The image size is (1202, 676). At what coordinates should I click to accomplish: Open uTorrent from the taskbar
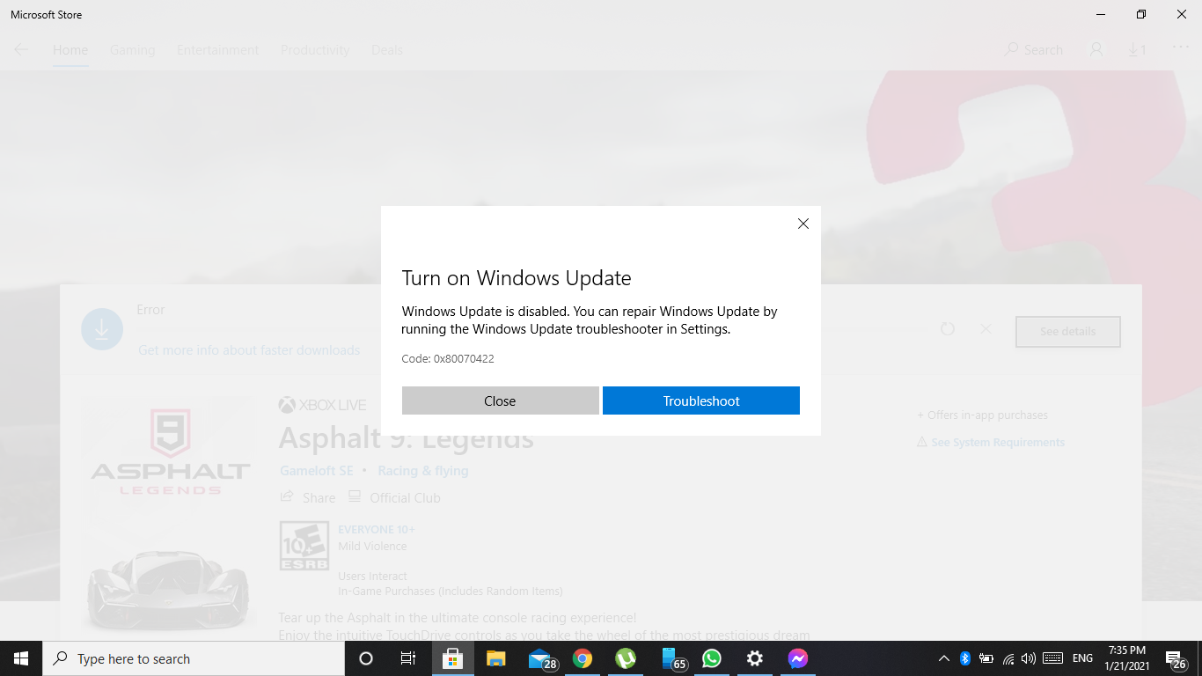pos(625,658)
